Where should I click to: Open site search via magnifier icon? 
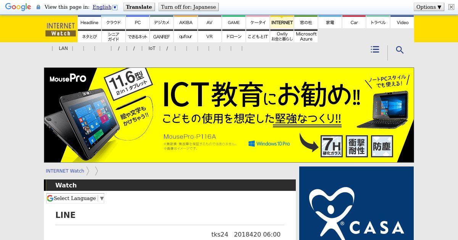[400, 50]
